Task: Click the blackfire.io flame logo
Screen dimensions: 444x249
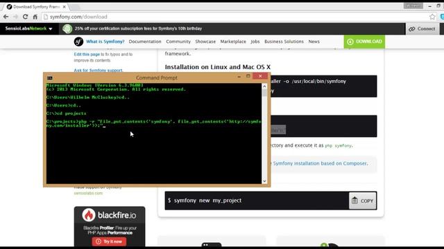Action: pyautogui.click(x=89, y=215)
